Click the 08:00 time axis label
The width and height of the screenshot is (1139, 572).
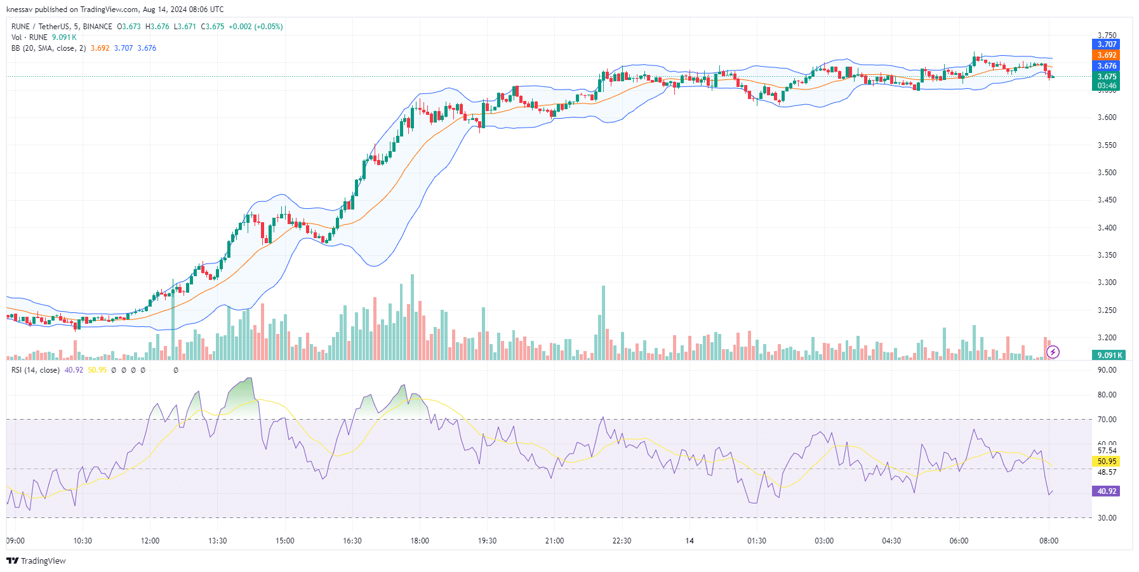click(1049, 541)
